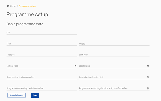The width and height of the screenshot is (161, 101).
Task: Go to Home via breadcrumb link
Action: point(13,6)
